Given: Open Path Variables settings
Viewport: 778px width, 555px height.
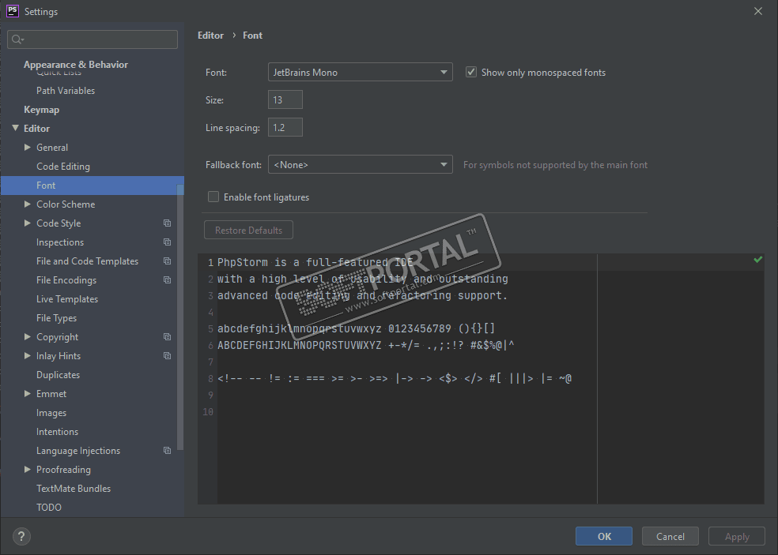Looking at the screenshot, I should pyautogui.click(x=66, y=91).
